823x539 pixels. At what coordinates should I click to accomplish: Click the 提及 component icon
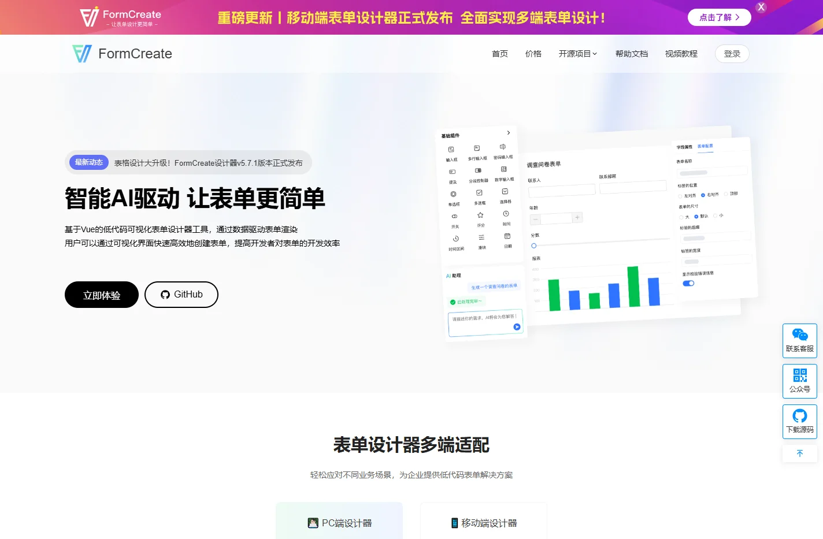[x=453, y=172]
